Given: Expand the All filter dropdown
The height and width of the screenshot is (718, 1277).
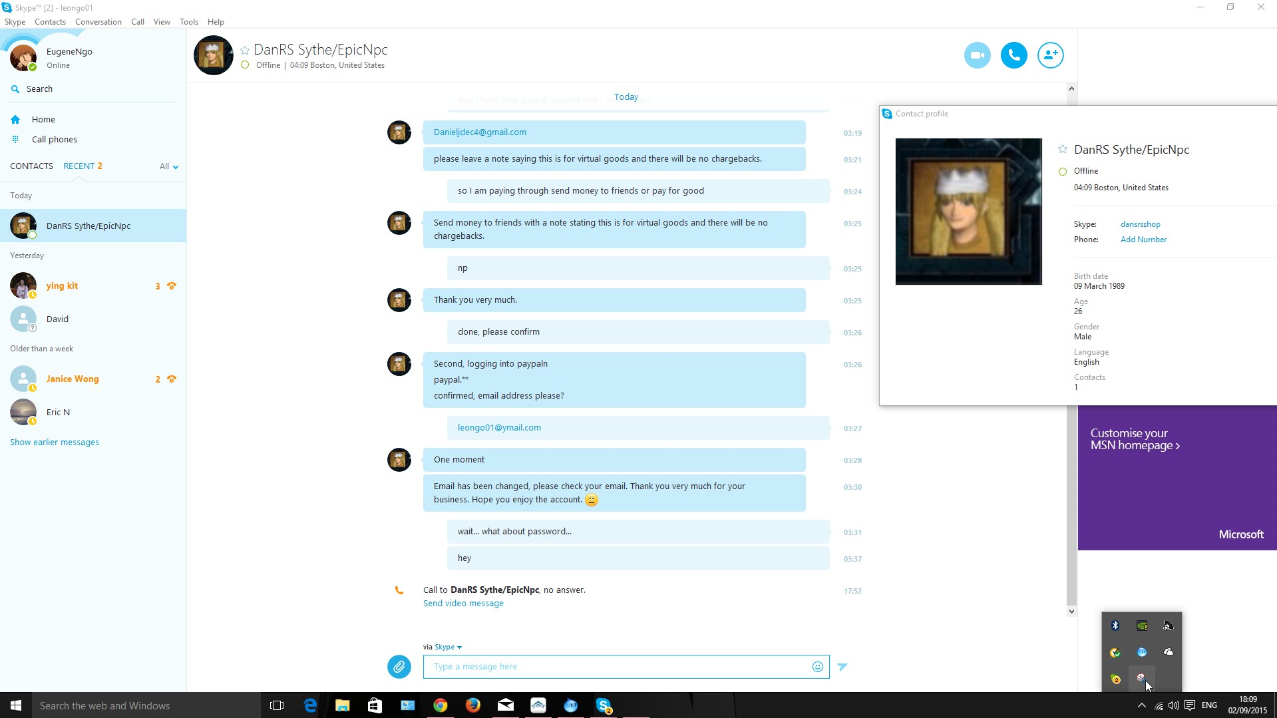Looking at the screenshot, I should (x=169, y=166).
